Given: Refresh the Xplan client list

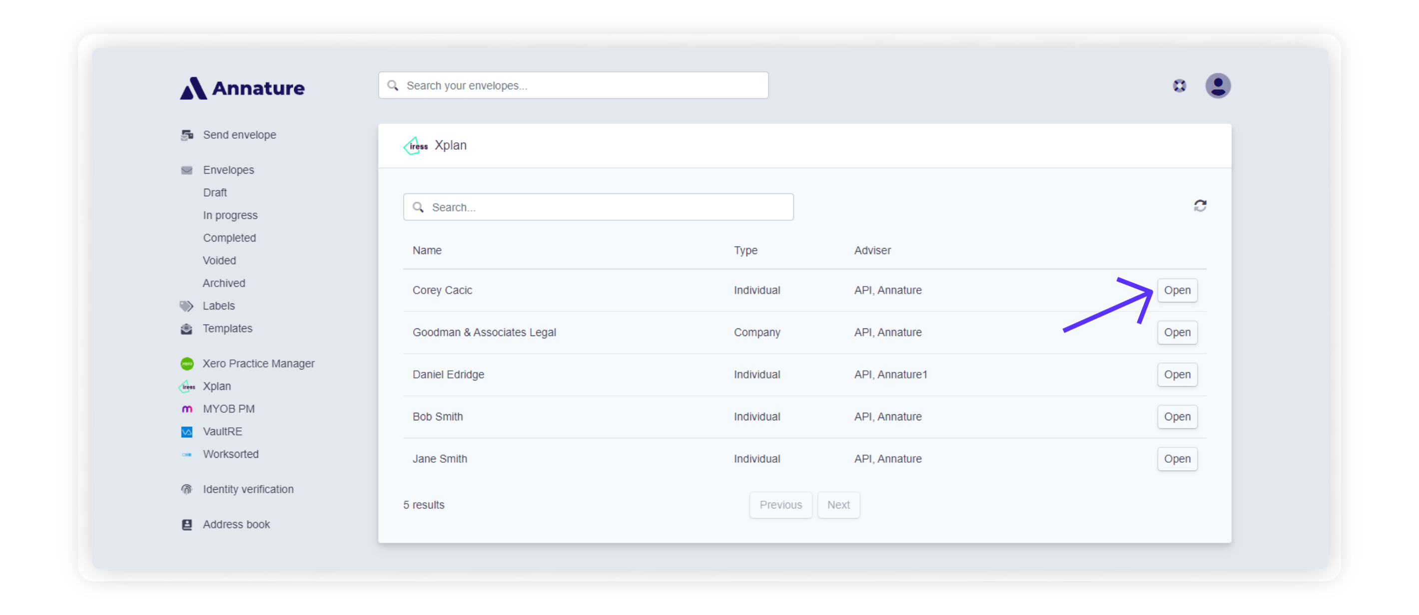Looking at the screenshot, I should pyautogui.click(x=1200, y=205).
